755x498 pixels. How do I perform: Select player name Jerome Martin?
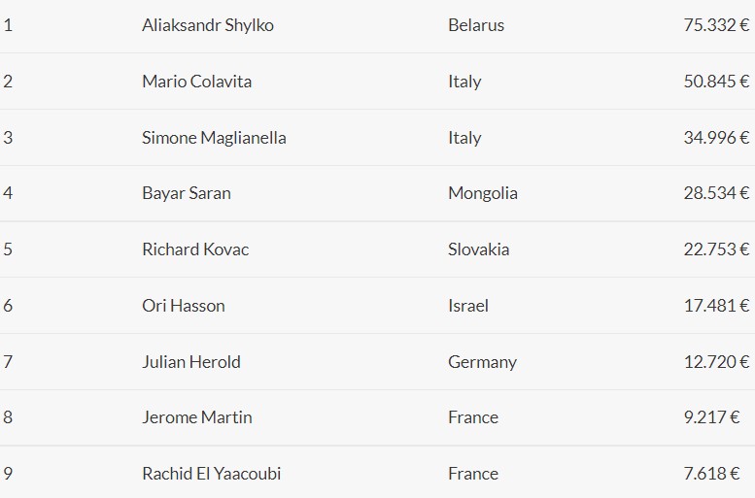(196, 417)
